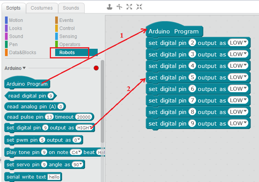
Task: Edit pin number 5 in script block
Action: [192, 77]
